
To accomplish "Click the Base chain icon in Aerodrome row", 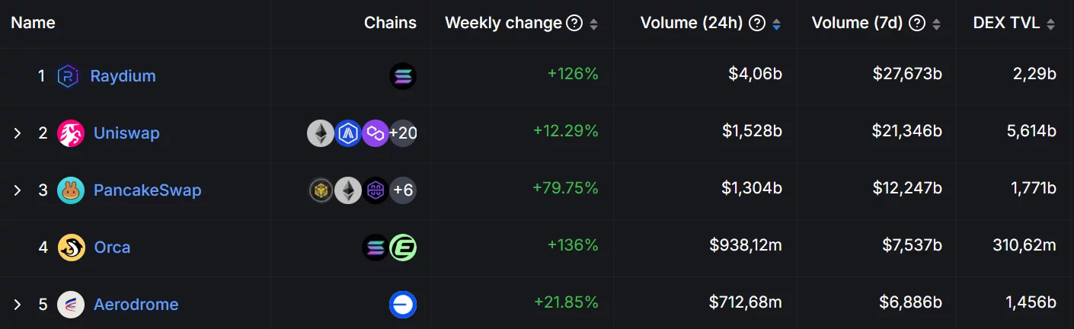I will pos(403,305).
